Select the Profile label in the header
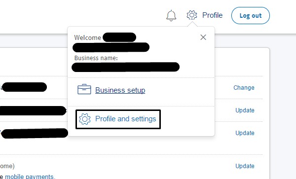The image size is (296, 179). pos(212,15)
